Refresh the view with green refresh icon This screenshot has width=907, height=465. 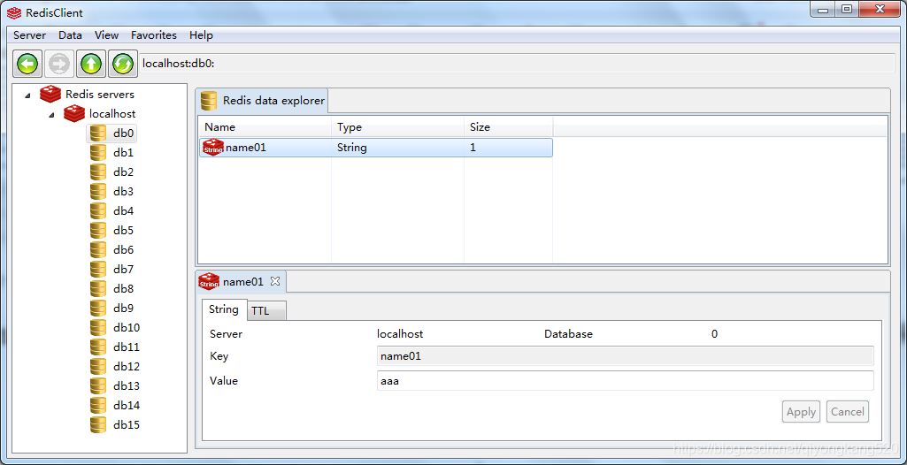(x=123, y=64)
